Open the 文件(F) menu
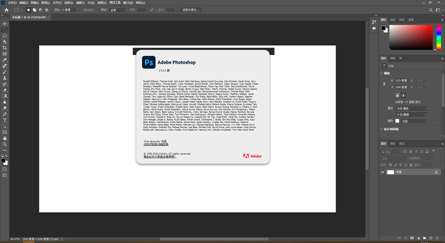This screenshot has height=243, width=445. coord(12,3)
